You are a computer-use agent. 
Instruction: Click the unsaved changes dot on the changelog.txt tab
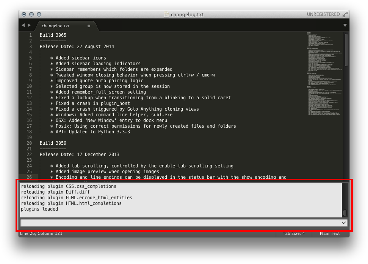tap(89, 26)
